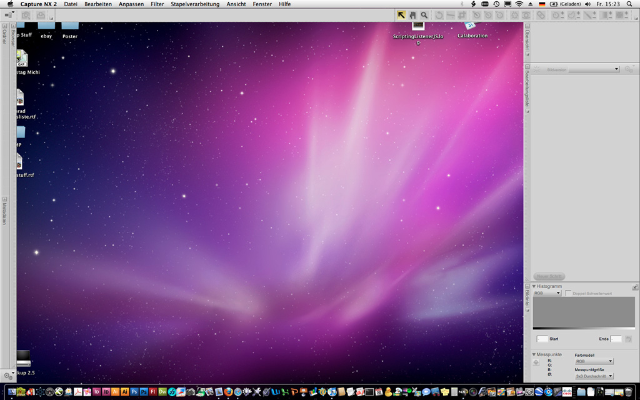Screen dimensions: 640x400
Task: Collapse the Histogramm section triangle
Action: click(x=534, y=286)
